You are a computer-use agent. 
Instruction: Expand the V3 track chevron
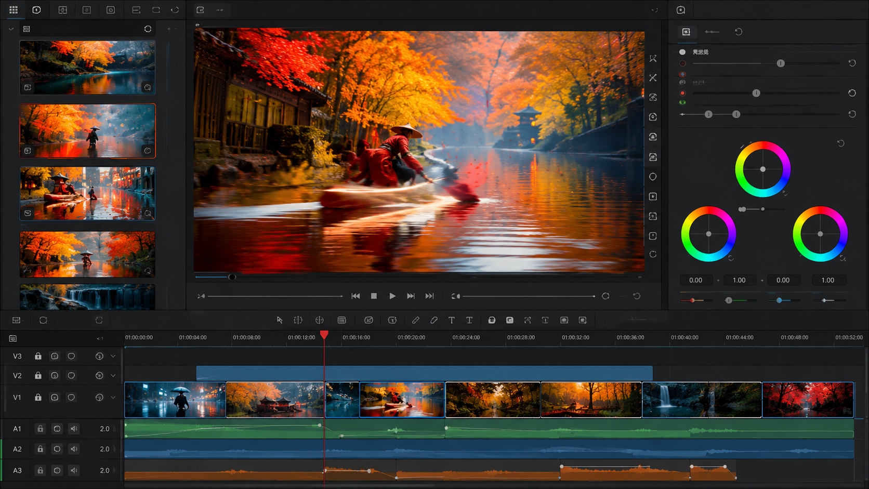point(113,356)
